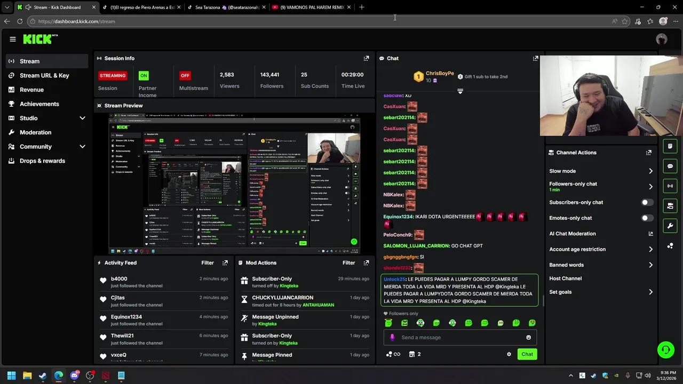The width and height of the screenshot is (683, 384).
Task: Click b4000 in the Activity Feed
Action: tap(119, 279)
